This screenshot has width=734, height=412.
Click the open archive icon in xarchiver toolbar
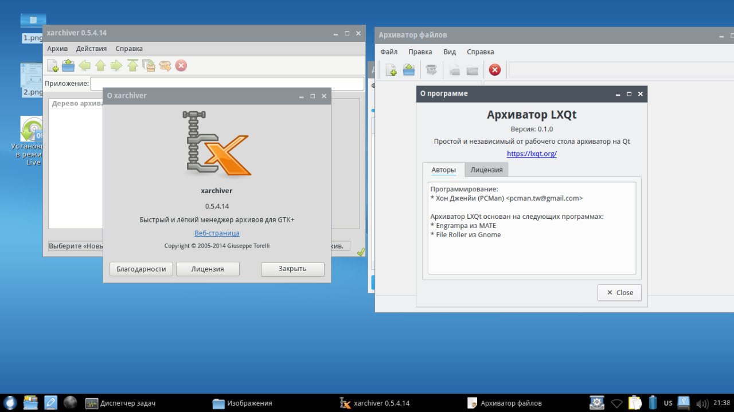[69, 65]
